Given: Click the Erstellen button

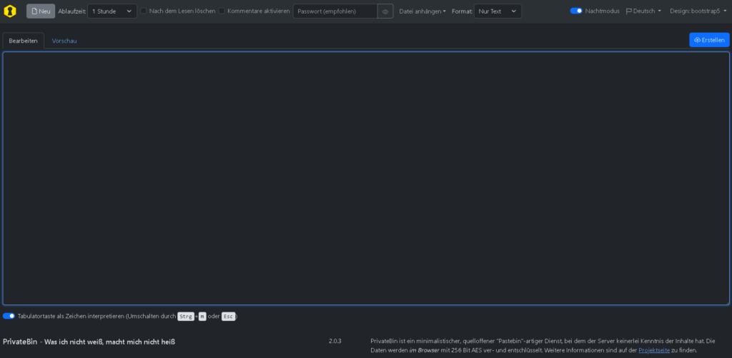Looking at the screenshot, I should click(x=709, y=40).
